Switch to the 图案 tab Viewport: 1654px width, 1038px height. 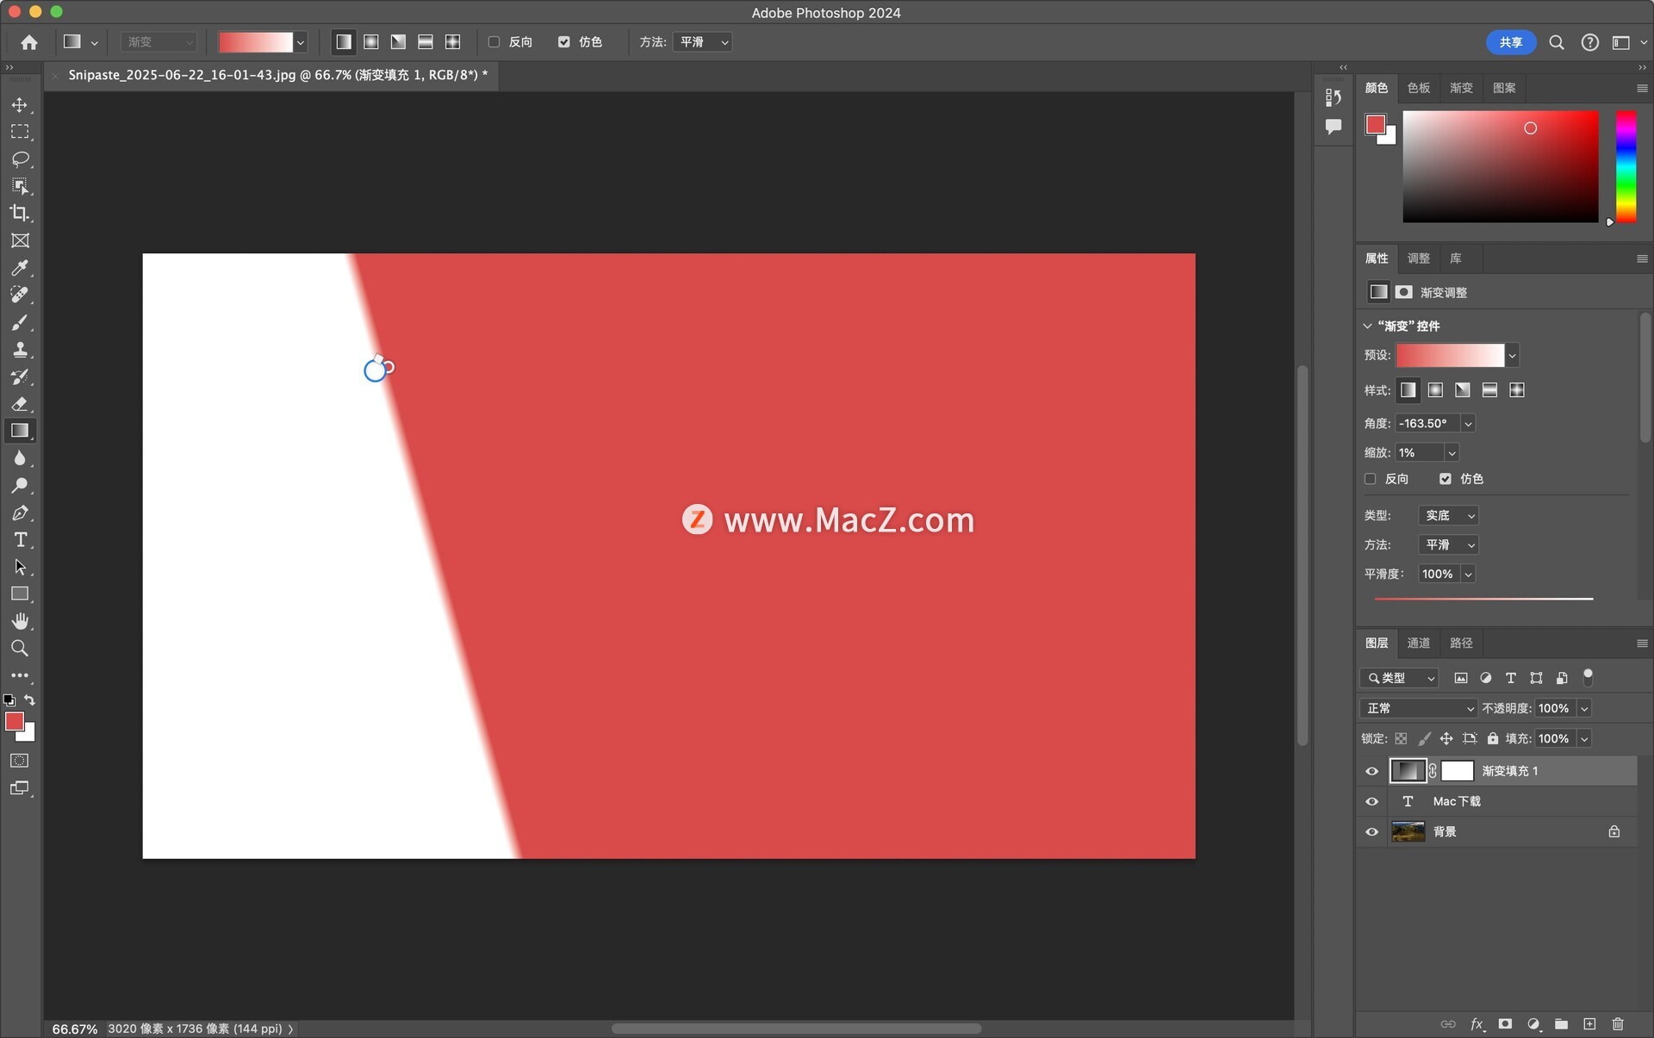point(1504,88)
